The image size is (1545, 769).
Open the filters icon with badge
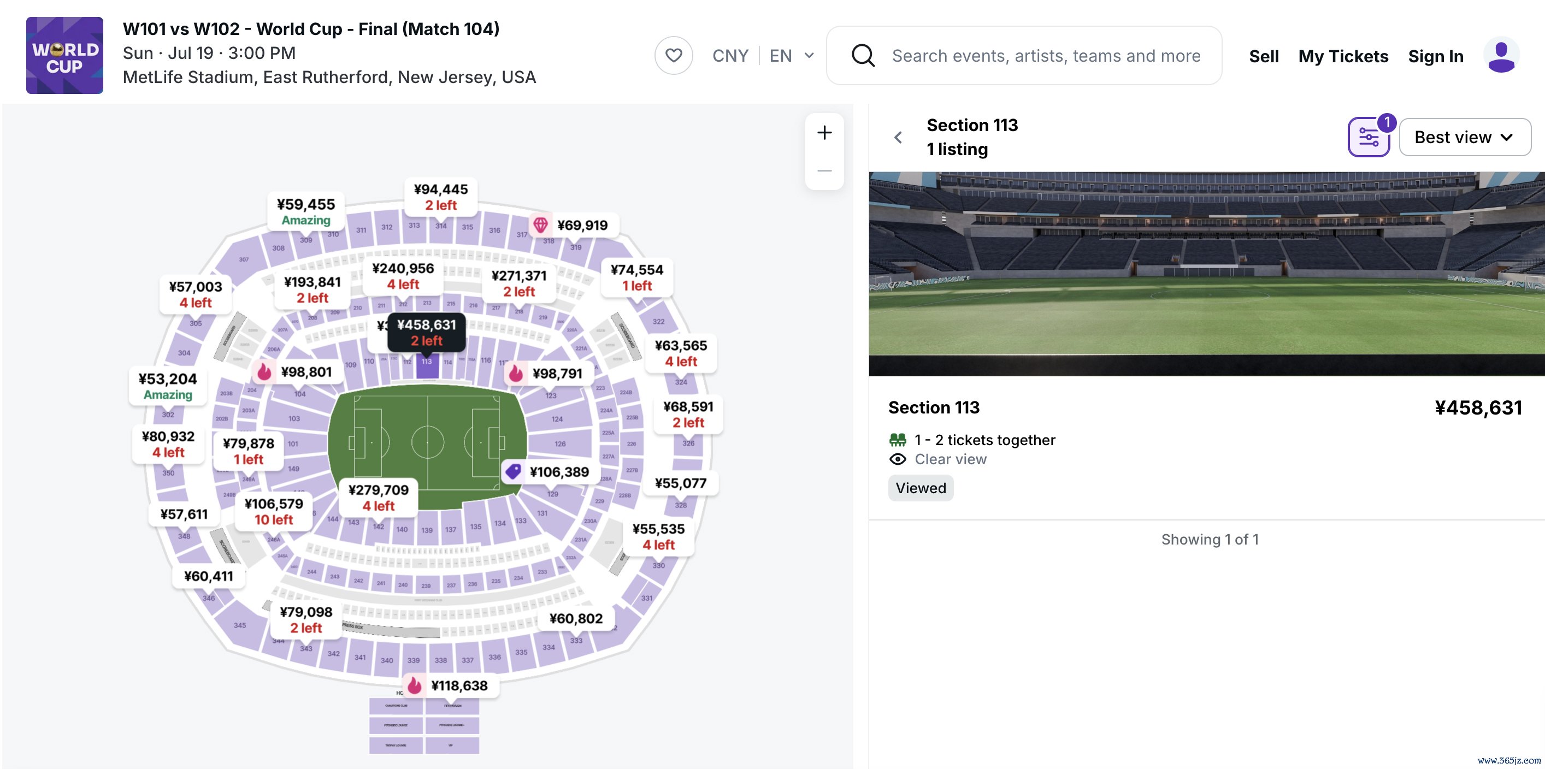tap(1369, 137)
